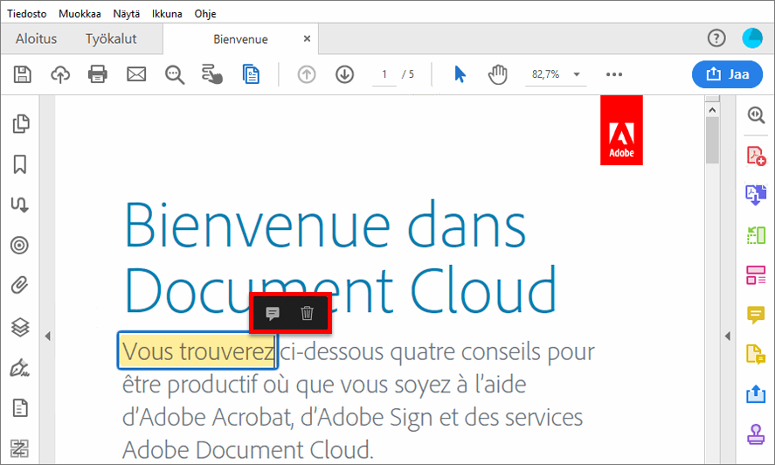775x465 pixels.
Task: Collapse the left navigation pane arrow
Action: pyautogui.click(x=47, y=336)
